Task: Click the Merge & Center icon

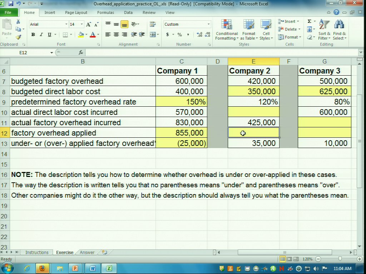Action: click(153, 35)
